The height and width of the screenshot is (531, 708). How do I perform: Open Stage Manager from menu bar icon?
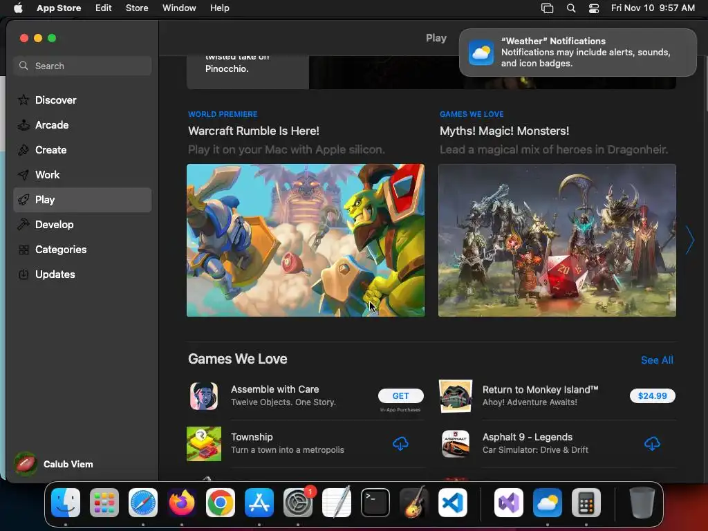pos(548,8)
